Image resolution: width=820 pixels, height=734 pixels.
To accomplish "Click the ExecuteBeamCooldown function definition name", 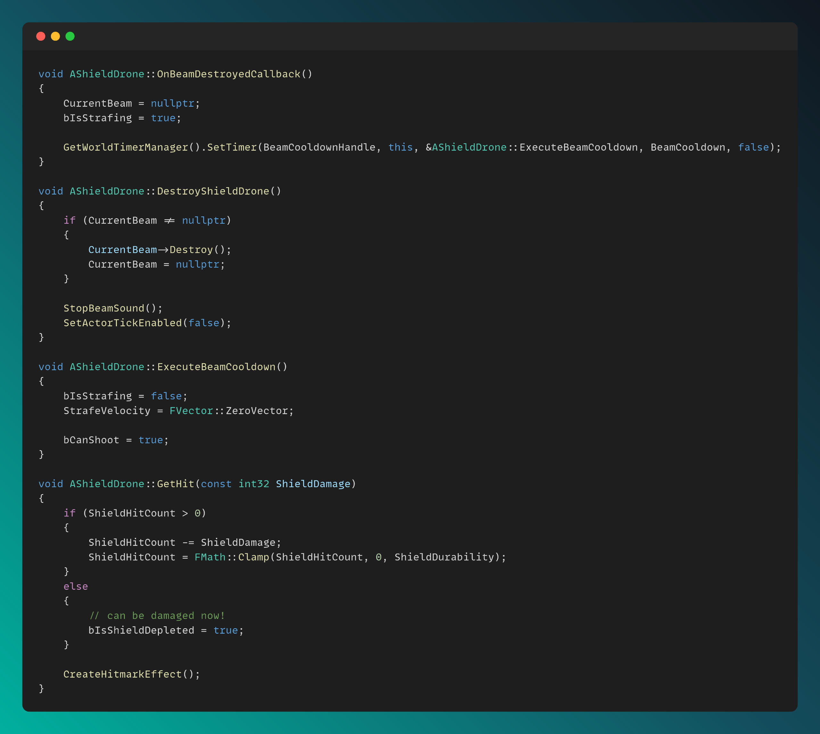I will [216, 367].
